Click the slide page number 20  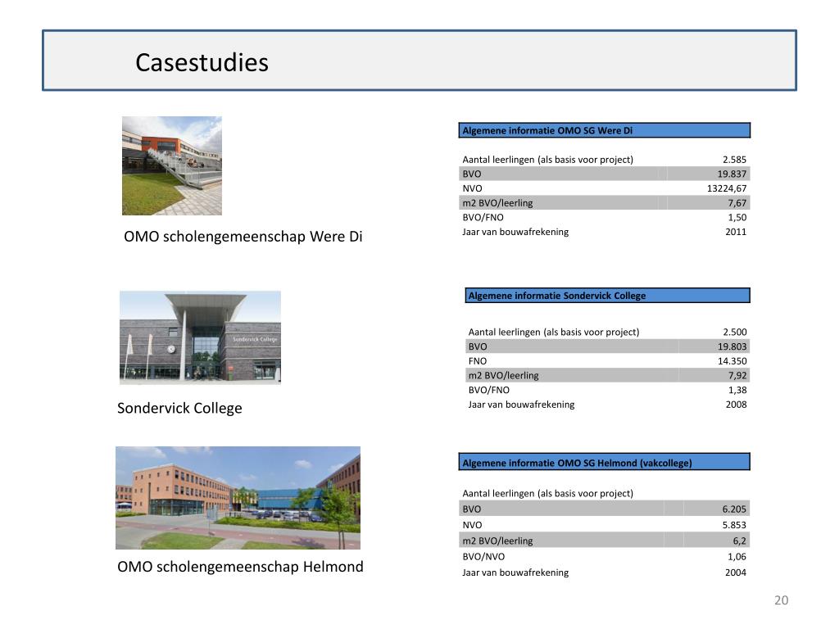coord(781,600)
